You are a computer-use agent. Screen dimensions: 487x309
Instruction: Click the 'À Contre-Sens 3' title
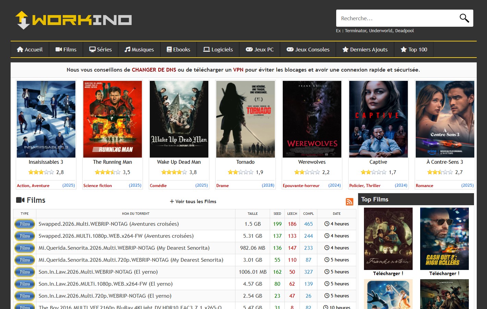[445, 162]
